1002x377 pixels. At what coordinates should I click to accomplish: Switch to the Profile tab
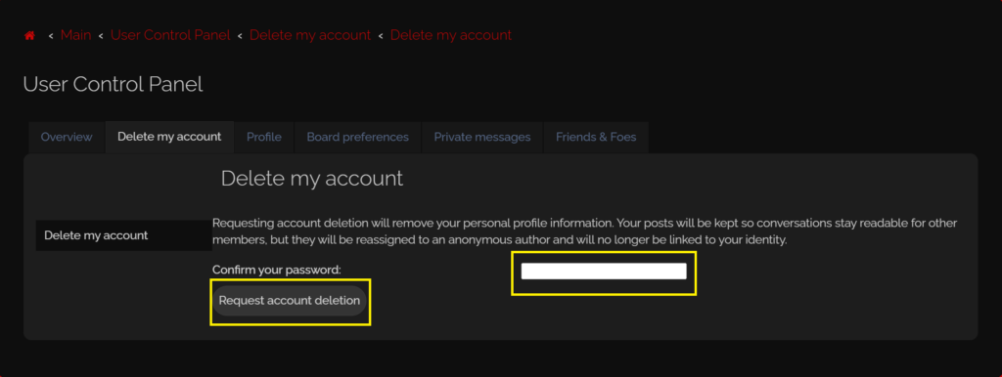click(264, 137)
